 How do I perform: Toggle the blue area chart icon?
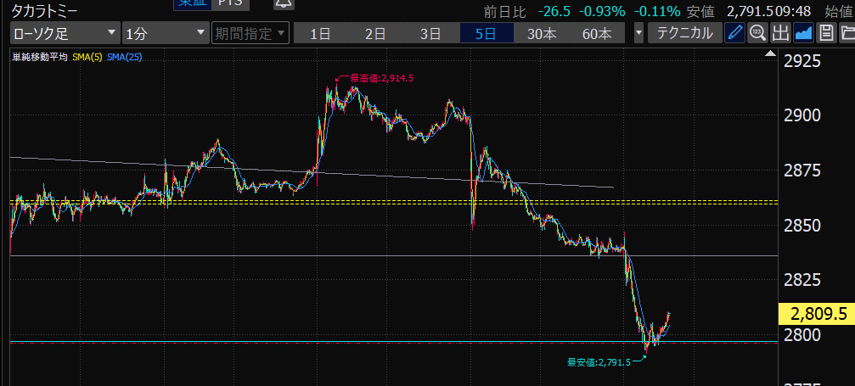click(x=803, y=34)
